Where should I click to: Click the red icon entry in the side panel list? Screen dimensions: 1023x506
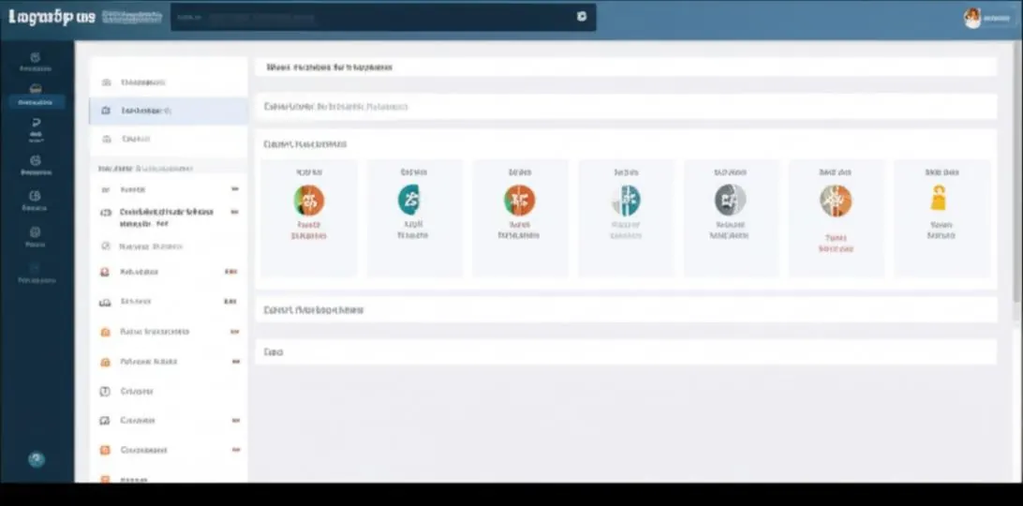tap(169, 272)
